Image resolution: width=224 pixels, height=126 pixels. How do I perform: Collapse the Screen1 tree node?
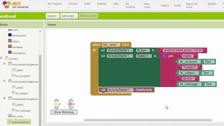[x=1, y=58]
